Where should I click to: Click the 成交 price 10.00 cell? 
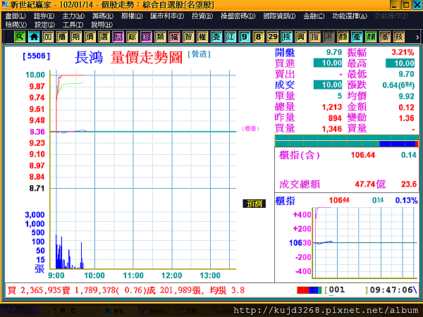328,85
